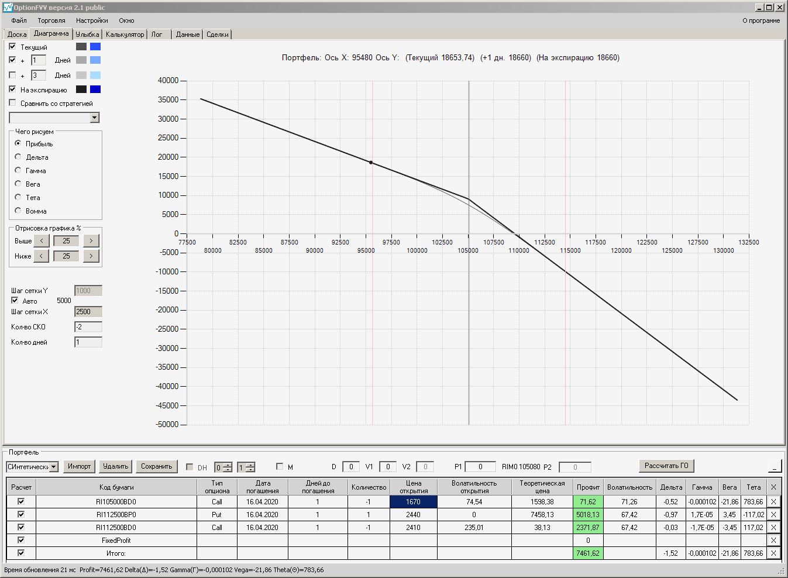Click the Сохранить button
Image resolution: width=788 pixels, height=578 pixels.
[156, 466]
